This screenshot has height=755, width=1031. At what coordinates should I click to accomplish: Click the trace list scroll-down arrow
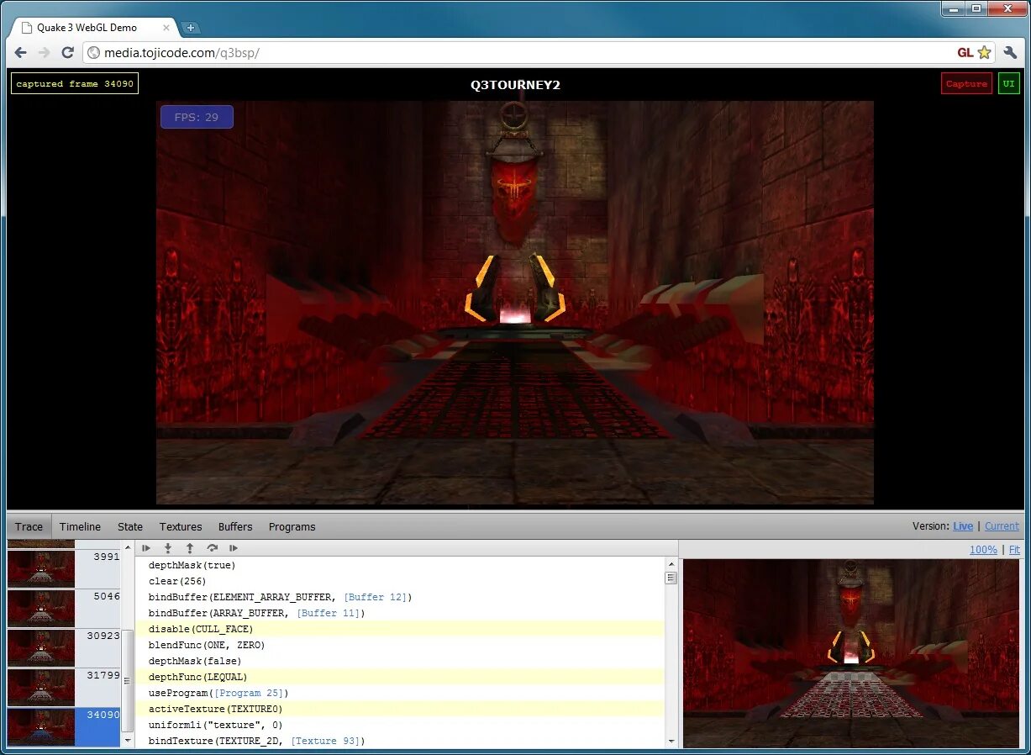pyautogui.click(x=671, y=742)
